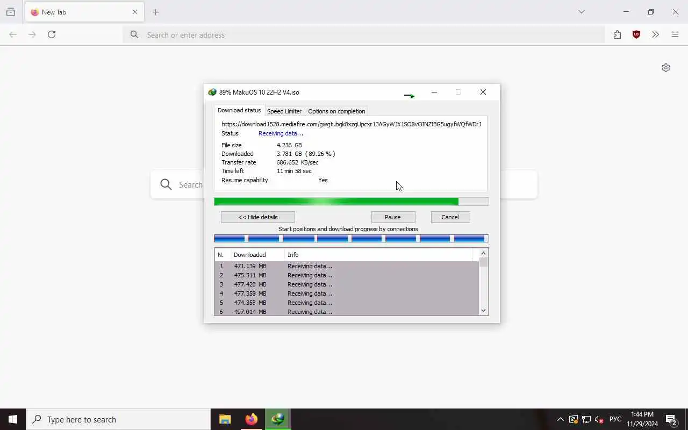
Task: Open the Windows Start menu
Action: tap(13, 419)
